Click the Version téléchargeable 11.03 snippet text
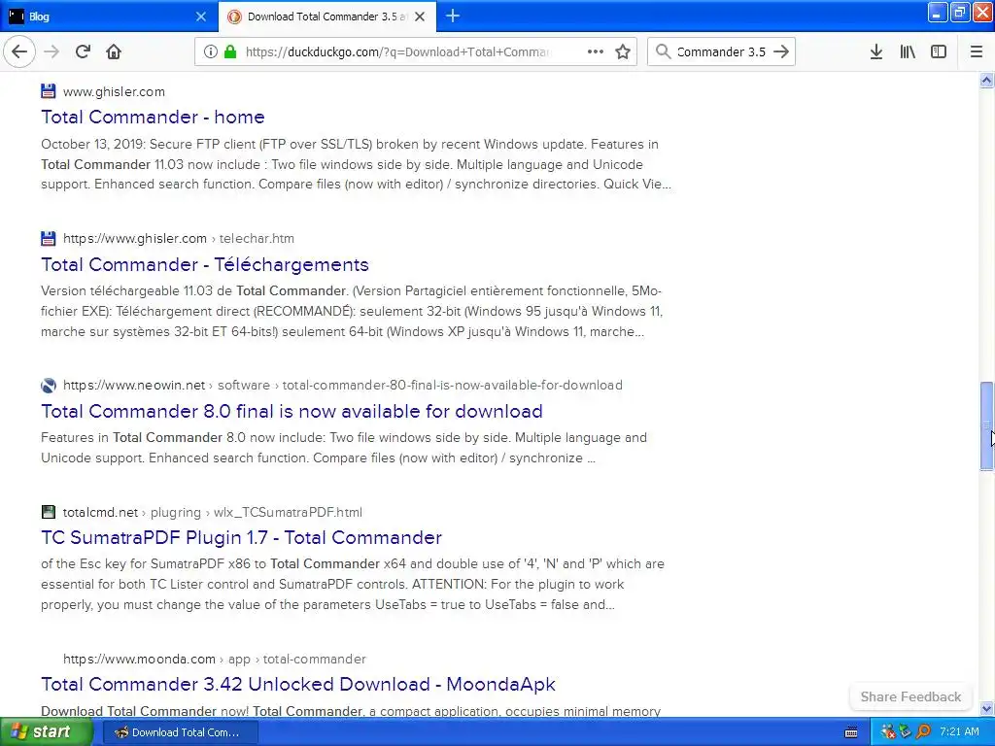This screenshot has height=746, width=995. (x=352, y=311)
